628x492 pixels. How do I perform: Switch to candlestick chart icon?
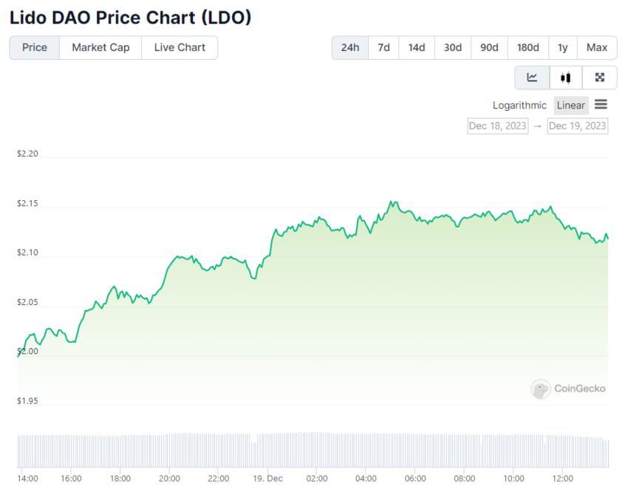[566, 78]
